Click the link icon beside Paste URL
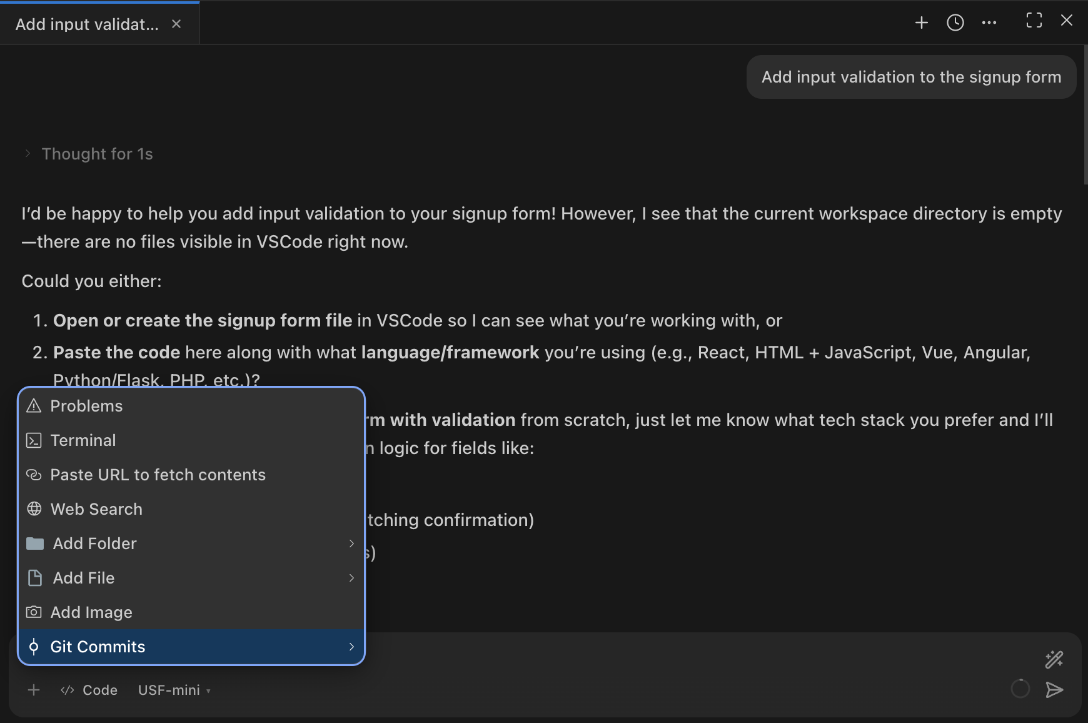 (x=34, y=475)
